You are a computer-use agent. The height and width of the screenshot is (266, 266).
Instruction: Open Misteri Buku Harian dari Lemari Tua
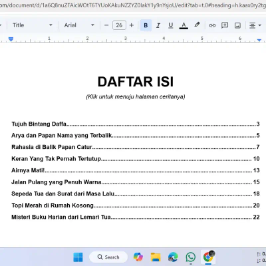click(x=136, y=217)
